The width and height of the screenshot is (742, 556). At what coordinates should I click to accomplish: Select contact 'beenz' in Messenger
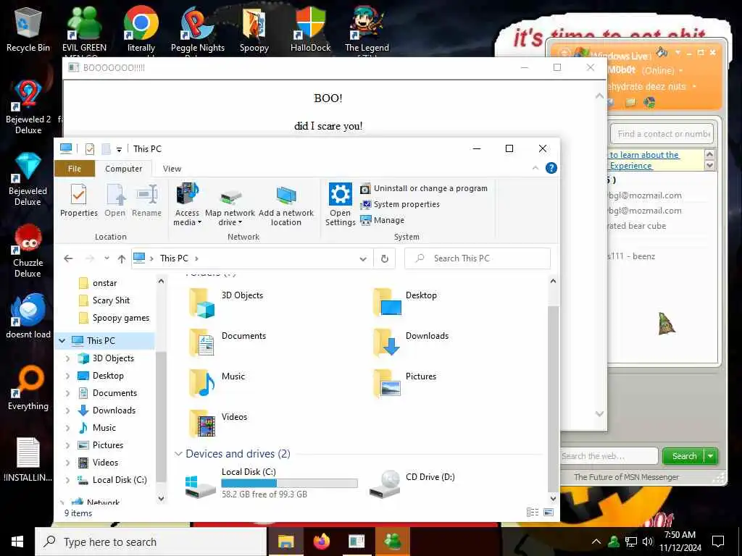pyautogui.click(x=632, y=256)
